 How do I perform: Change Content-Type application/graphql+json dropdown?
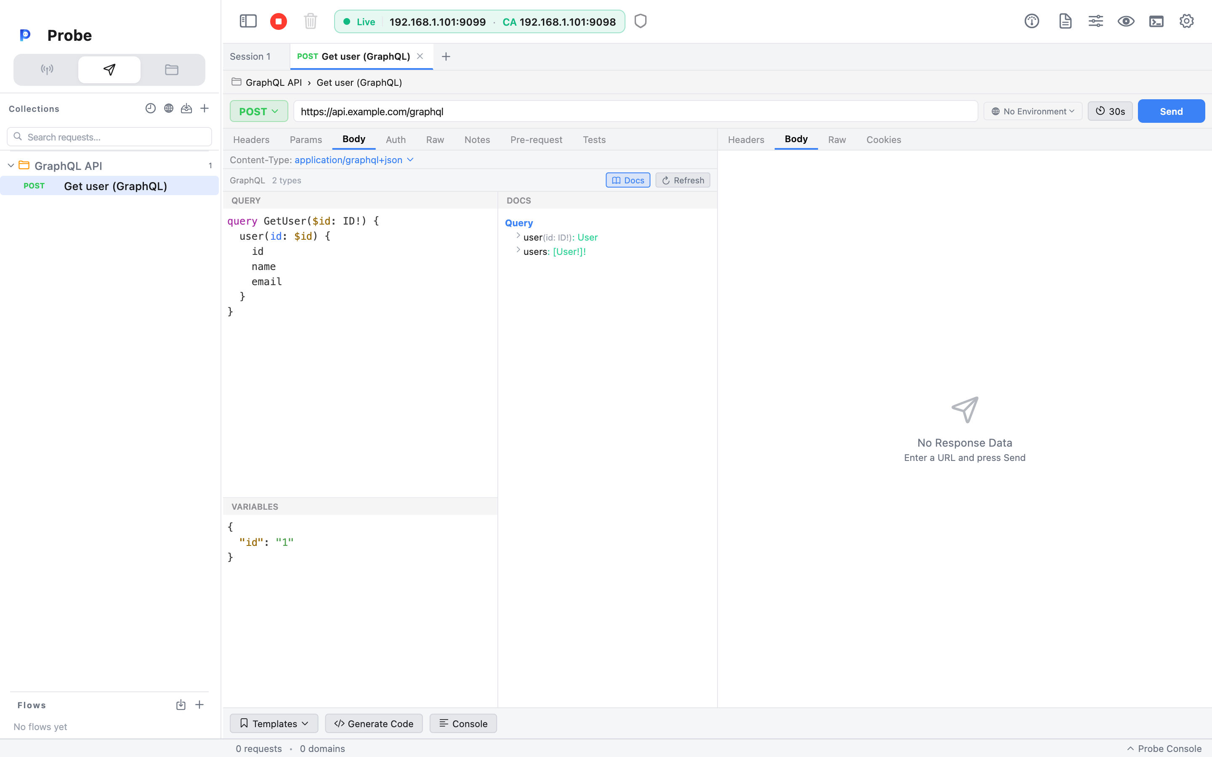point(354,160)
